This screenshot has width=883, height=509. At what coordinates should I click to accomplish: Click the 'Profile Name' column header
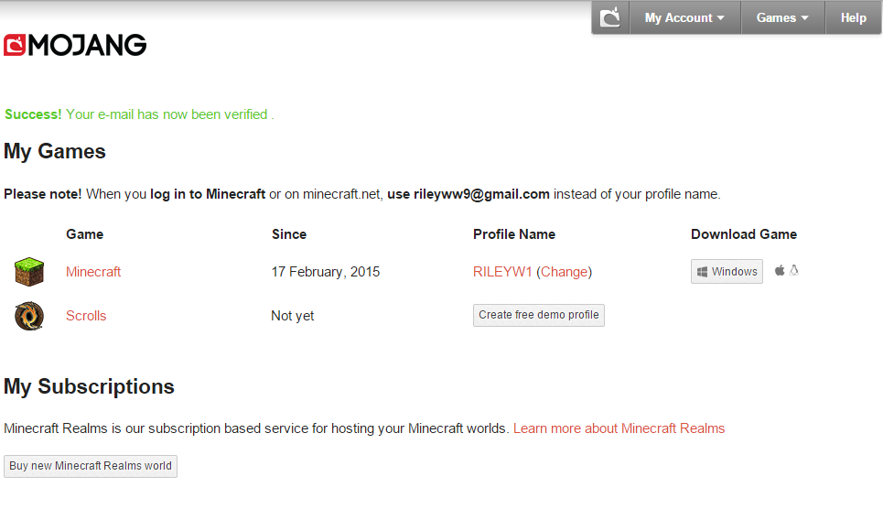pos(514,234)
